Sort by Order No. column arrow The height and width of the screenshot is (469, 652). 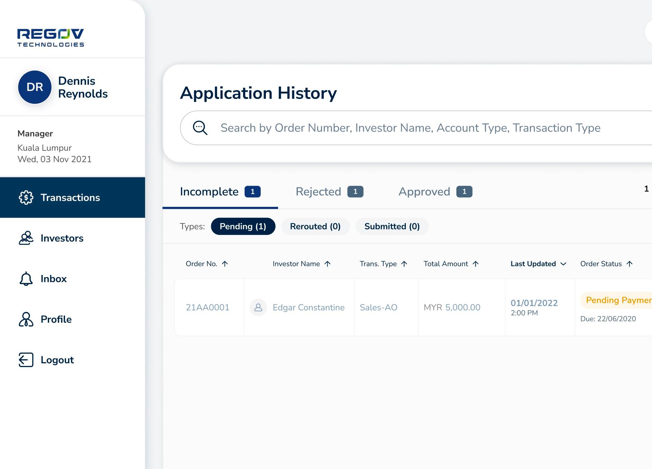click(x=225, y=264)
